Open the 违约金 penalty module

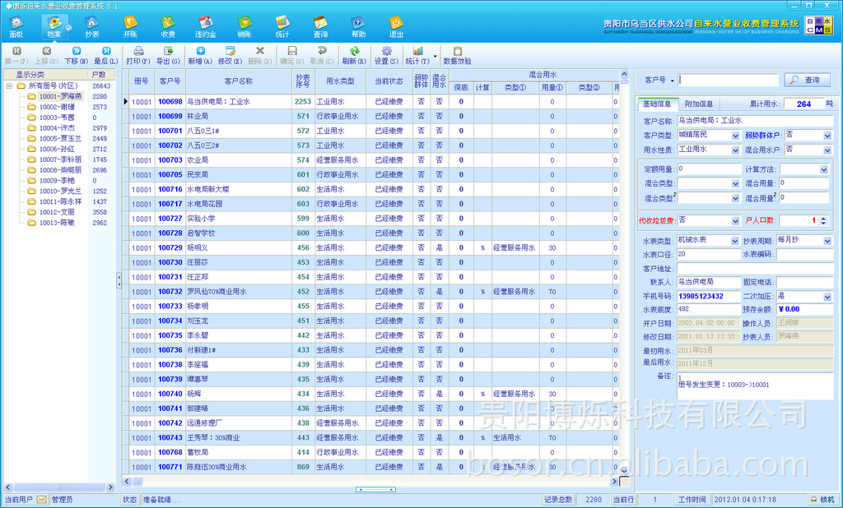[x=206, y=26]
